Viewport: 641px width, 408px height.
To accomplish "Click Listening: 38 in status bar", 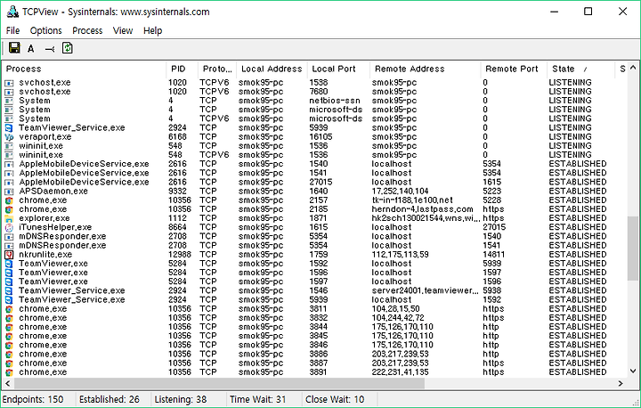I will [x=180, y=399].
